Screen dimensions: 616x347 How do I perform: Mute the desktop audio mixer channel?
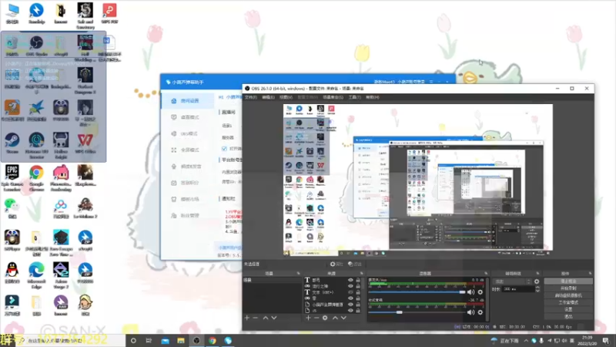[470, 312]
